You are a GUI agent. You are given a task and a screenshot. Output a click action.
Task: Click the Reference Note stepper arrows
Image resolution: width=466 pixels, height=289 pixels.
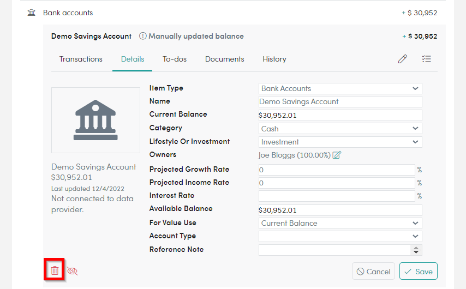416,250
